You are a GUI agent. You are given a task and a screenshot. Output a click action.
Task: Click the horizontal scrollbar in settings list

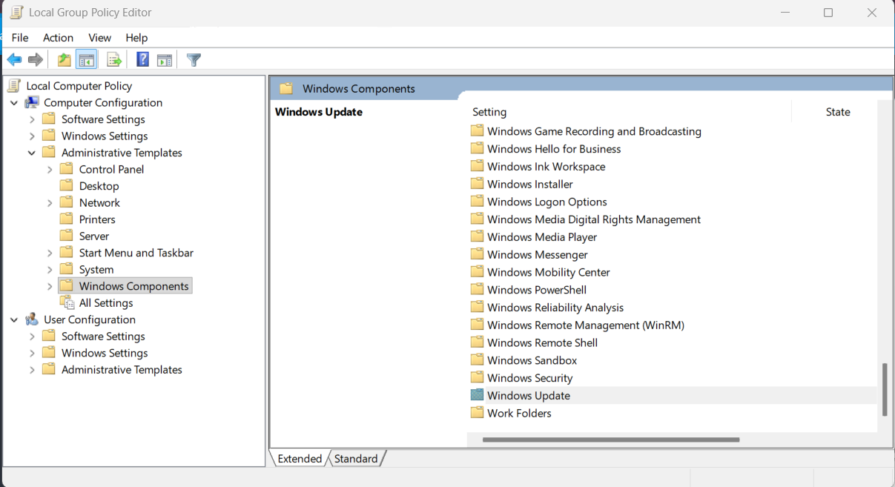tap(611, 440)
